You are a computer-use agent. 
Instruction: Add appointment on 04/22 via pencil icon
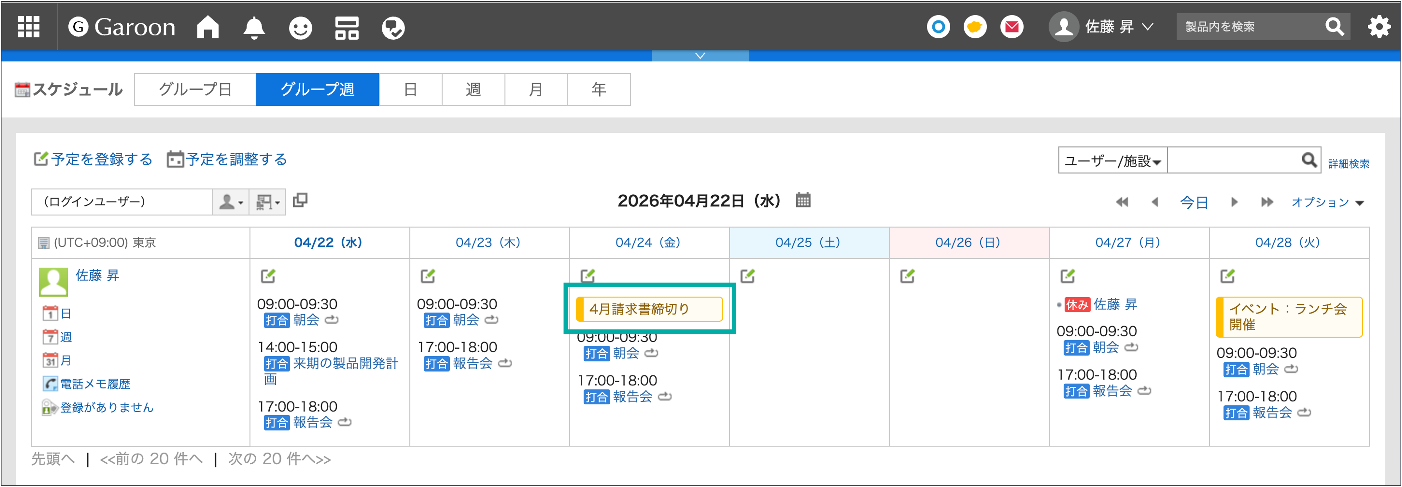(268, 276)
